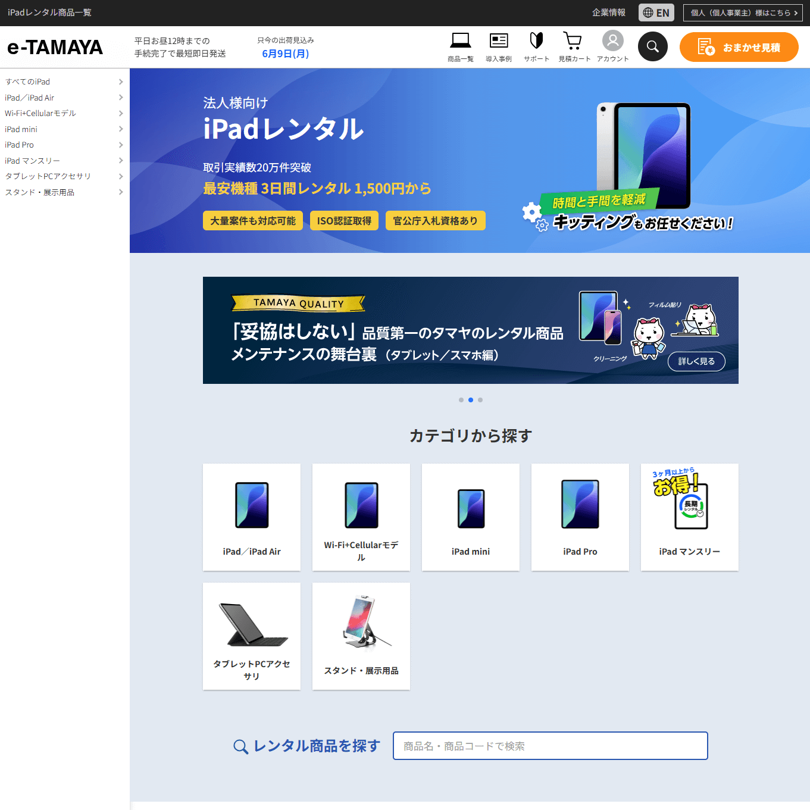Image resolution: width=810 pixels, height=810 pixels.
Task: Click the e-TAMAYA logo
Action: [55, 47]
